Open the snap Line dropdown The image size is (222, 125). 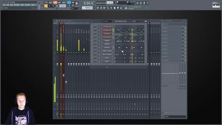[75, 8]
